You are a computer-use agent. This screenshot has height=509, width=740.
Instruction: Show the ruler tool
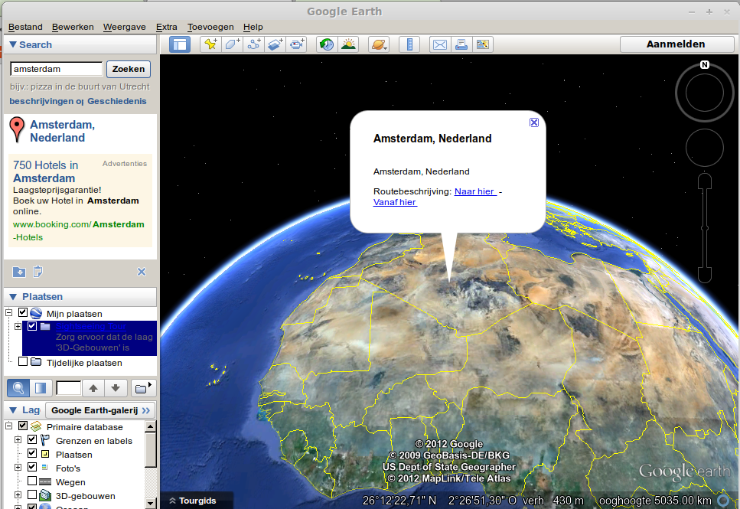[409, 44]
